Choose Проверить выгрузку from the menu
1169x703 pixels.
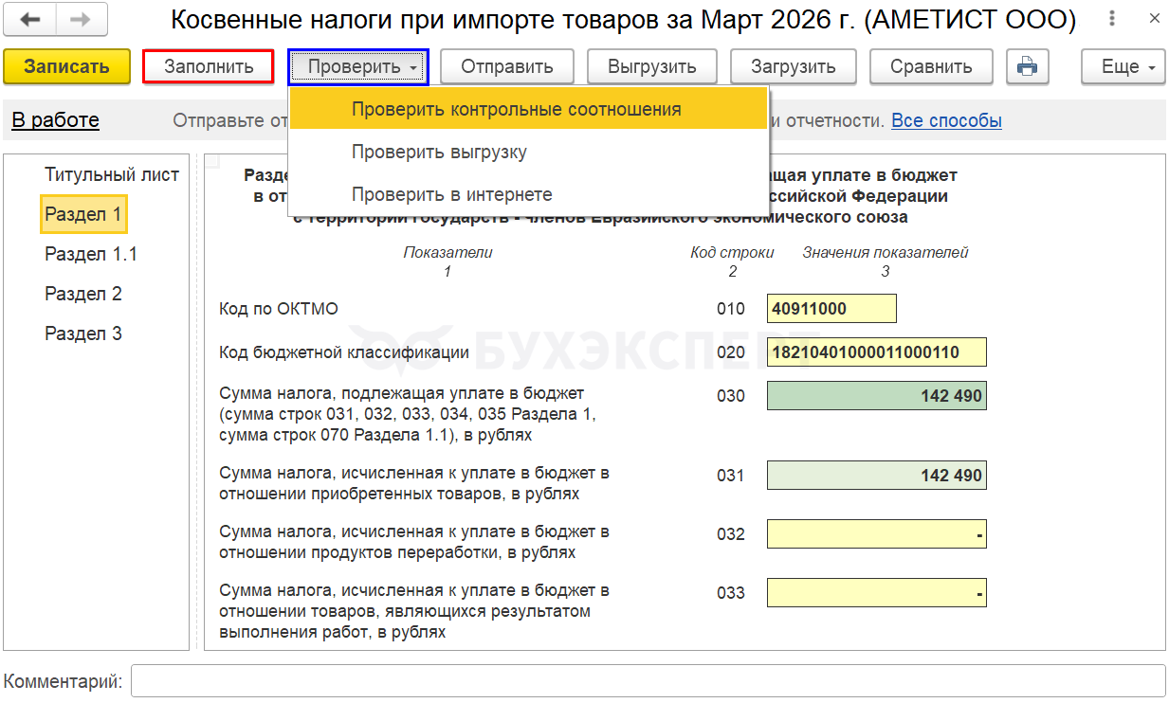[x=439, y=152]
